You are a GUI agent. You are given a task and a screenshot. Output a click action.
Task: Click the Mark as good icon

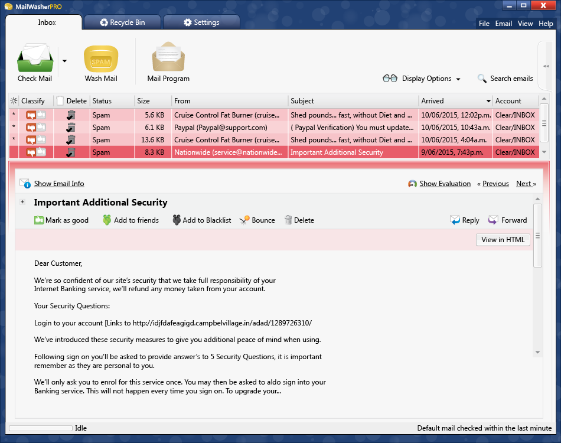point(38,220)
